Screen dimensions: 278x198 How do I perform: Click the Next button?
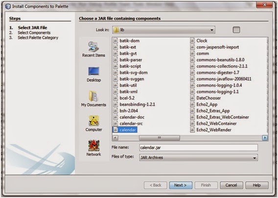click(x=181, y=185)
